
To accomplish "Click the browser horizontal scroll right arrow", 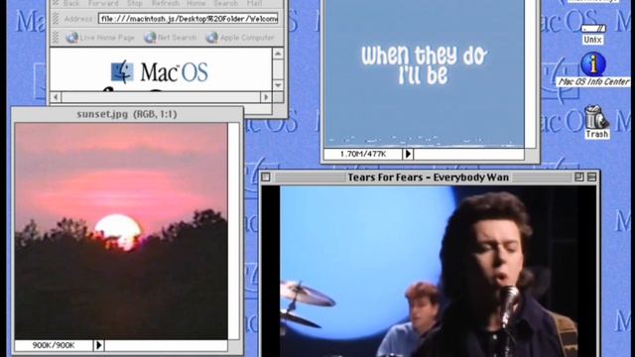I will pyautogui.click(x=266, y=97).
